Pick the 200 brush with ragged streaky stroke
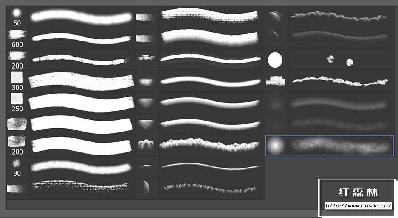 71,60
